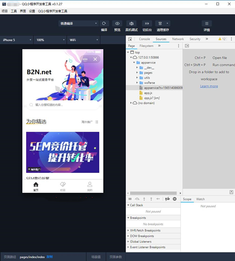Viewport: 235px width, 261px height.
Task: Switch to the Watch tab
Action: tap(200, 199)
